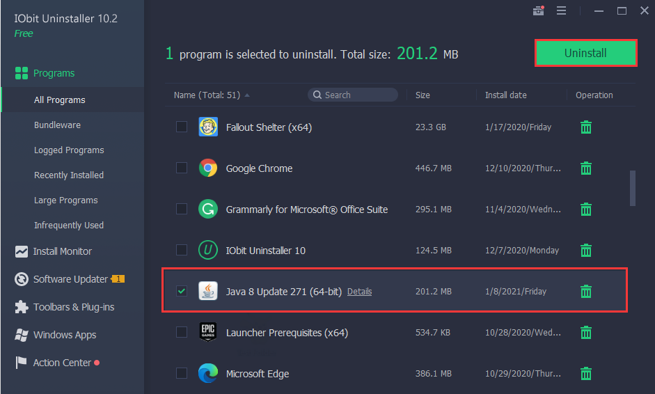Click the Programs four-squares grid icon
Viewport: 655px width, 394px height.
(22, 73)
